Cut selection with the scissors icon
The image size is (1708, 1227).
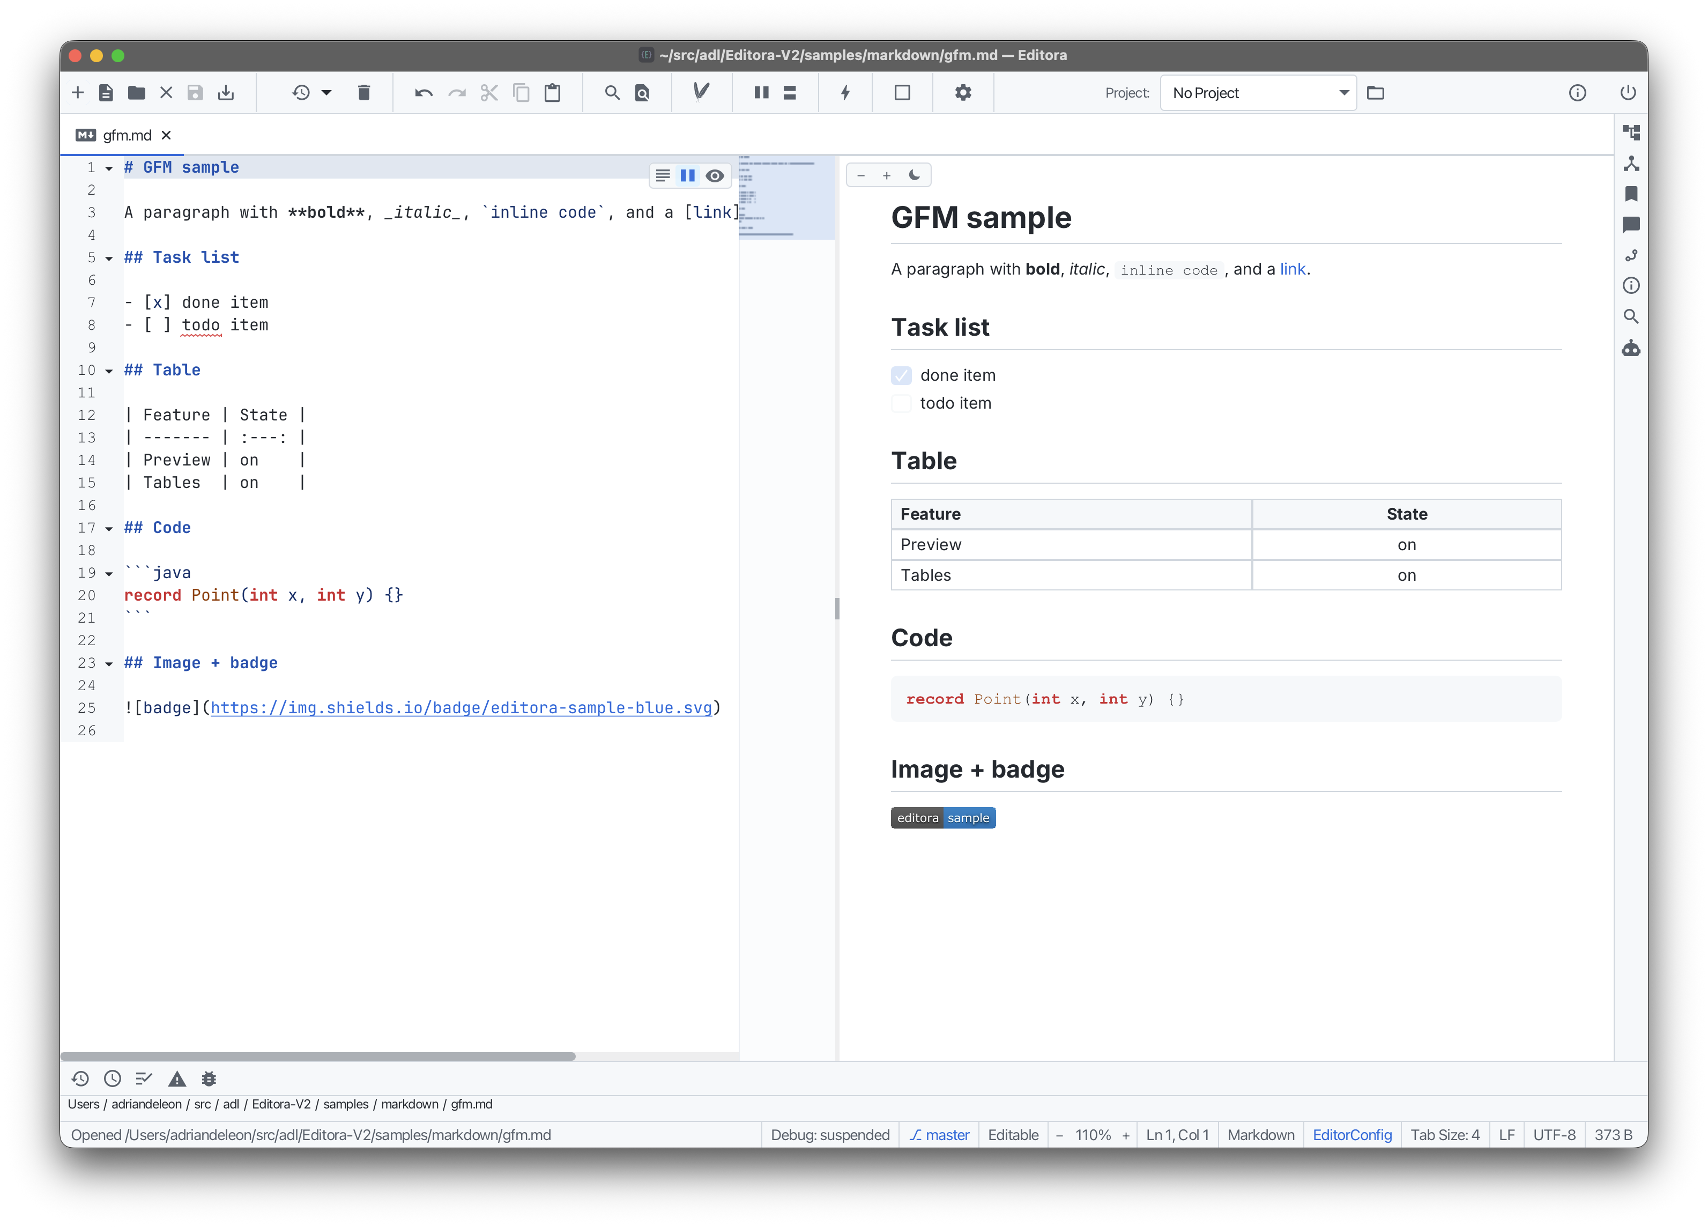489,93
